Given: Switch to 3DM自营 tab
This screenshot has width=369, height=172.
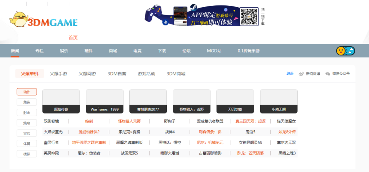Looking at the screenshot, I should (x=117, y=74).
